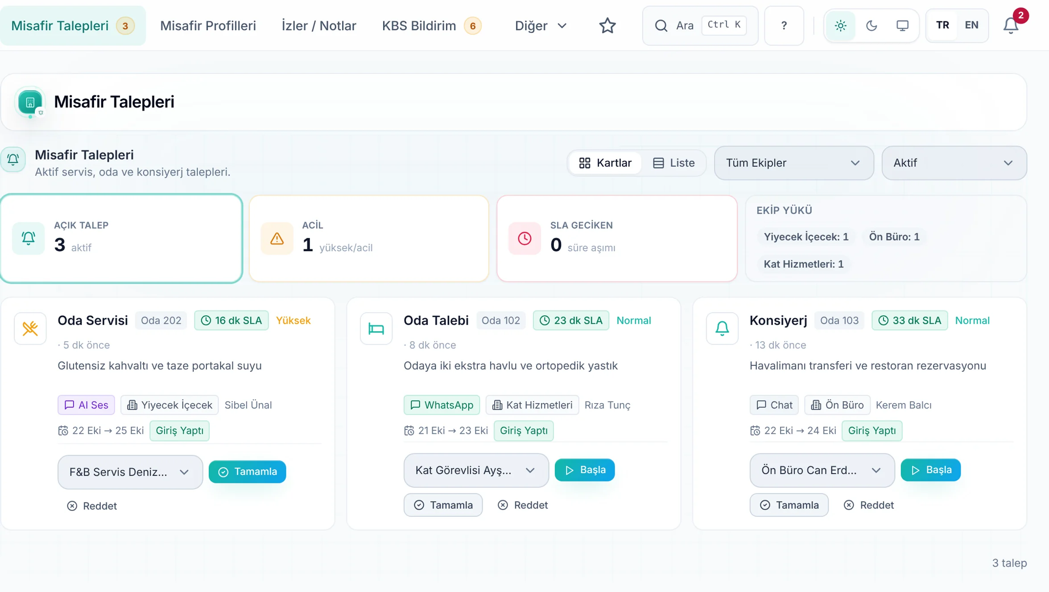The width and height of the screenshot is (1049, 592).
Task: Expand the Diğer menu
Action: [x=541, y=26]
